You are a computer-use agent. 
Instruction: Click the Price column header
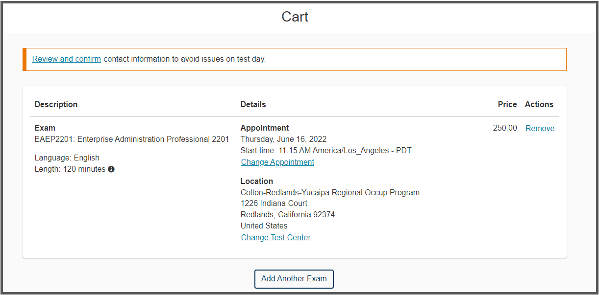pyautogui.click(x=507, y=105)
